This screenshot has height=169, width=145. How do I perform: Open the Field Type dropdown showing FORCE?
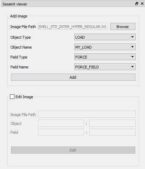pos(105,57)
